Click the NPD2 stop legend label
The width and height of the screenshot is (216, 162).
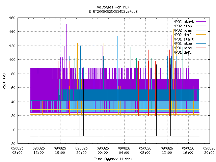(183, 26)
